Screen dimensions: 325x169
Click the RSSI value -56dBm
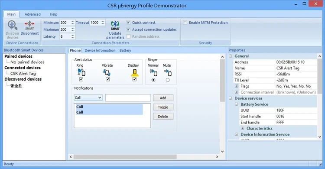[x=283, y=74]
